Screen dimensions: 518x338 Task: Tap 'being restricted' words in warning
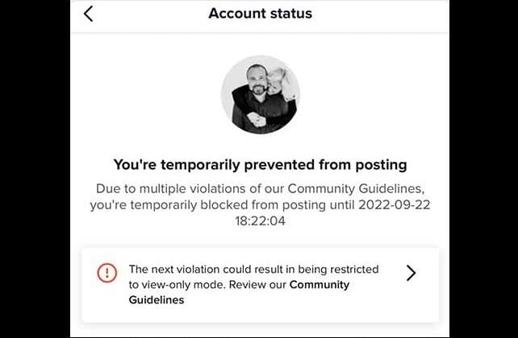pos(338,269)
